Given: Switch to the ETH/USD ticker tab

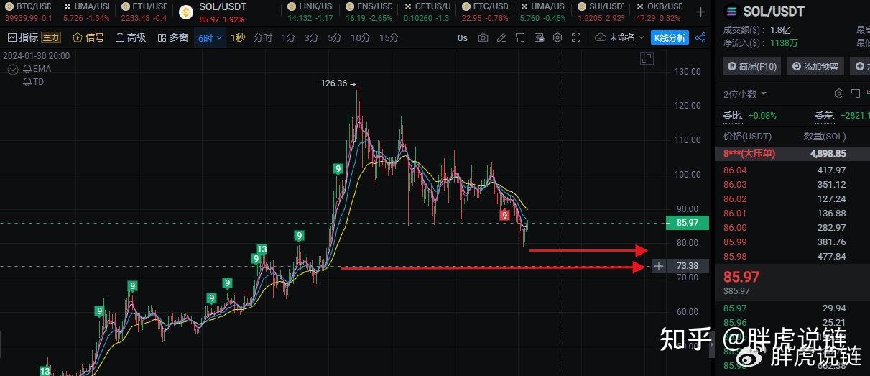Looking at the screenshot, I should [143, 12].
